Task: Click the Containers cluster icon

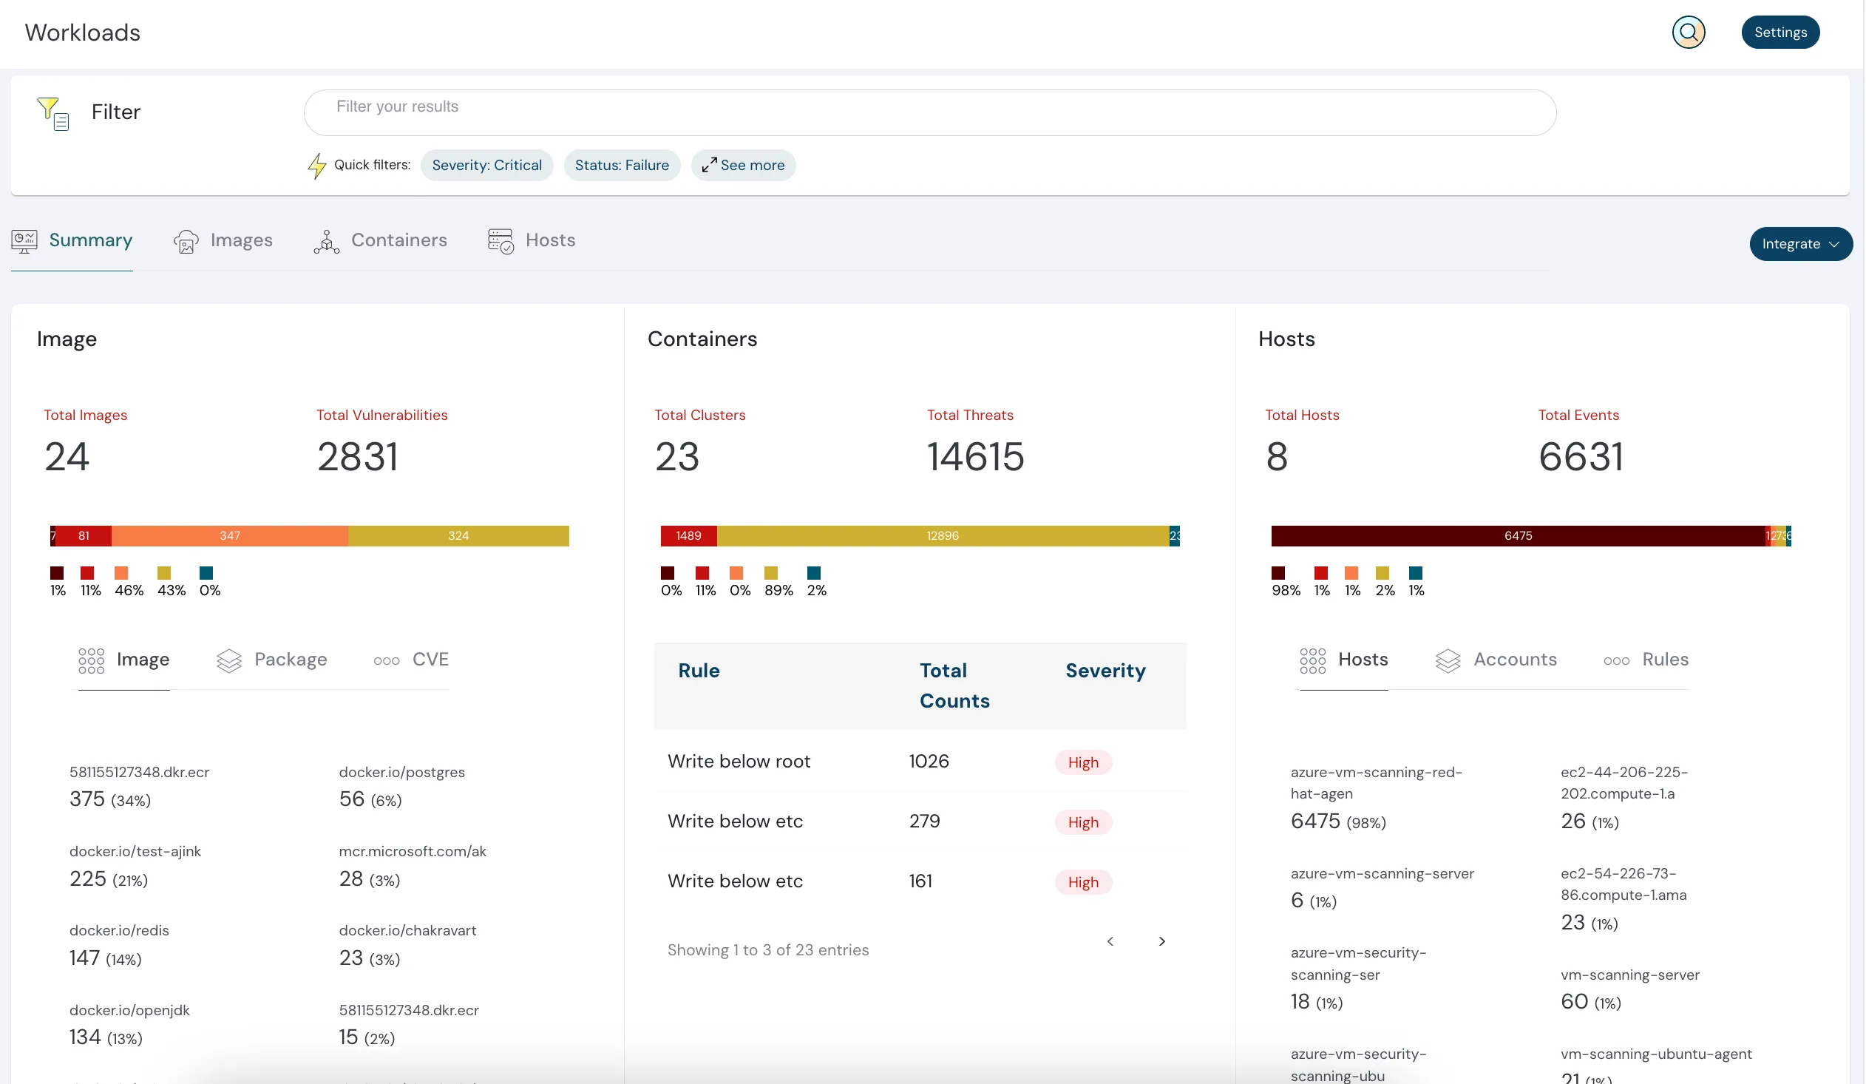Action: [x=326, y=240]
